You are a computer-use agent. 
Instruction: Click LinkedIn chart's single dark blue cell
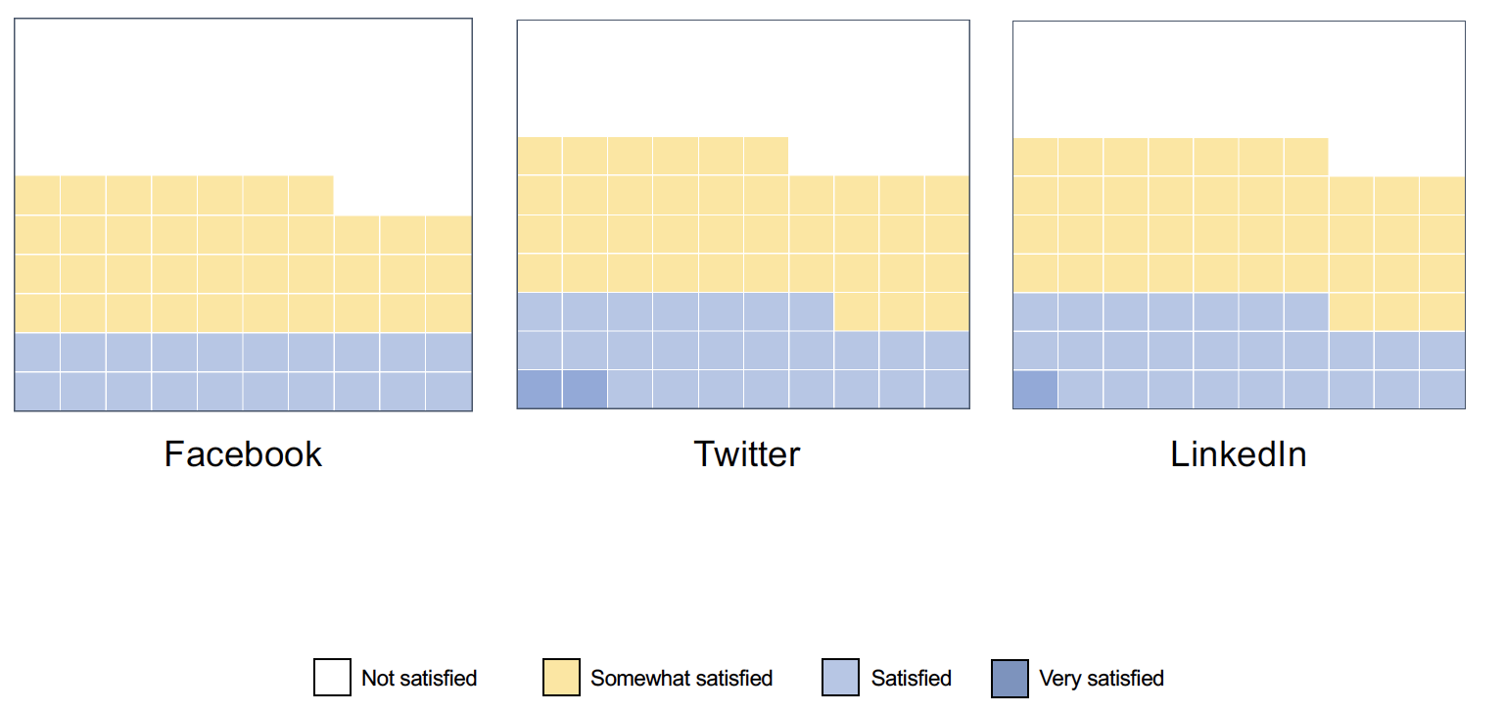click(1035, 389)
